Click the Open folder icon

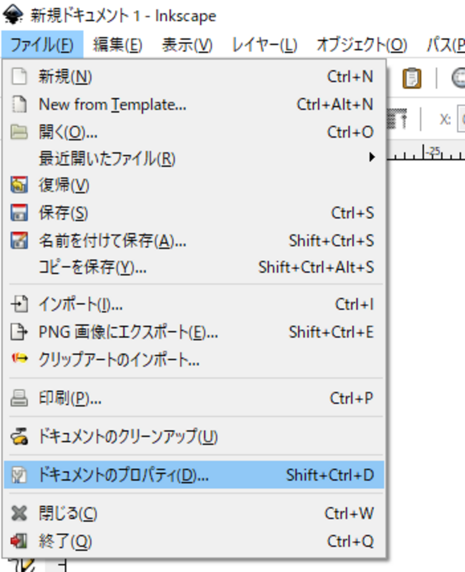19,132
